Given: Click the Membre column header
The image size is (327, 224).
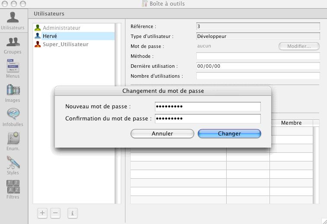Looking at the screenshot, I should pos(292,123).
